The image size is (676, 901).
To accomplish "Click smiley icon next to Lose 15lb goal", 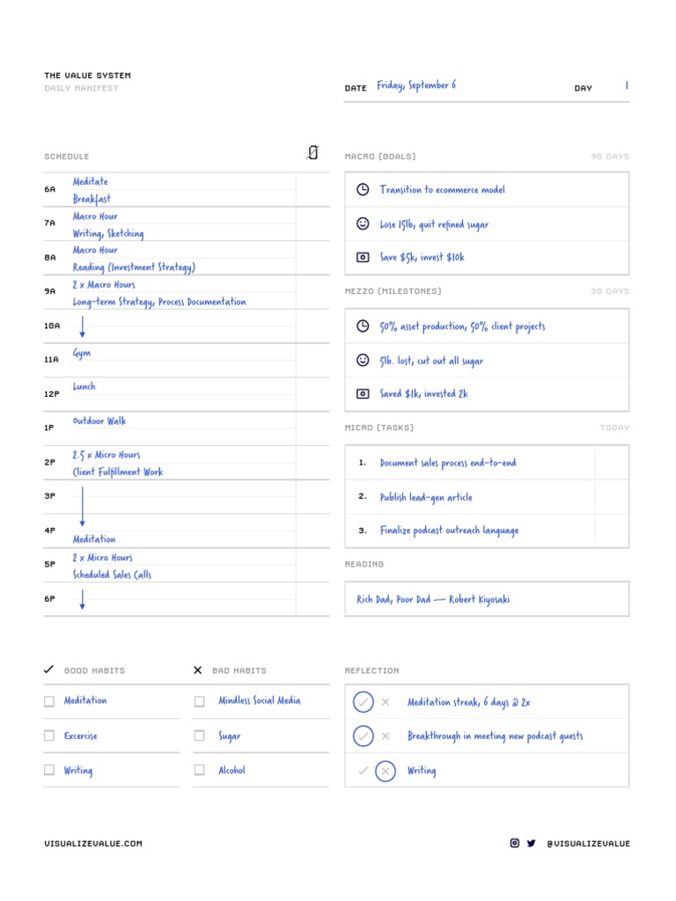I will [x=363, y=224].
